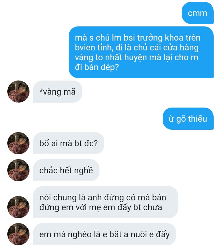The image size is (221, 248).
Task: Click the word 'thiếu' in blue reply
Action: coord(197,119)
